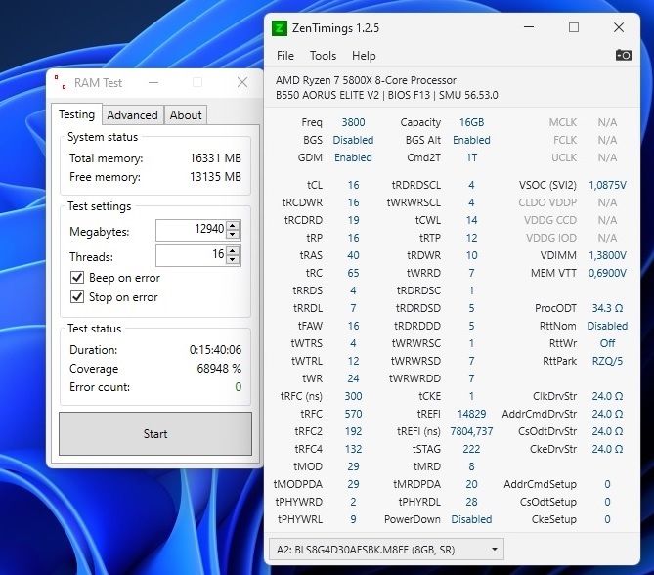Screen dimensions: 654x575
Task: Click the MEM VTT value 0,6900V
Action: pyautogui.click(x=607, y=273)
